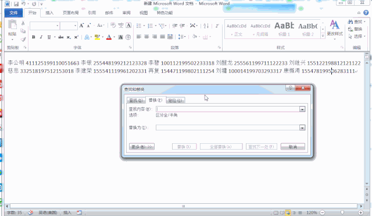The height and width of the screenshot is (216, 372).
Task: Toggle show paragraph marks
Action: 217,26
